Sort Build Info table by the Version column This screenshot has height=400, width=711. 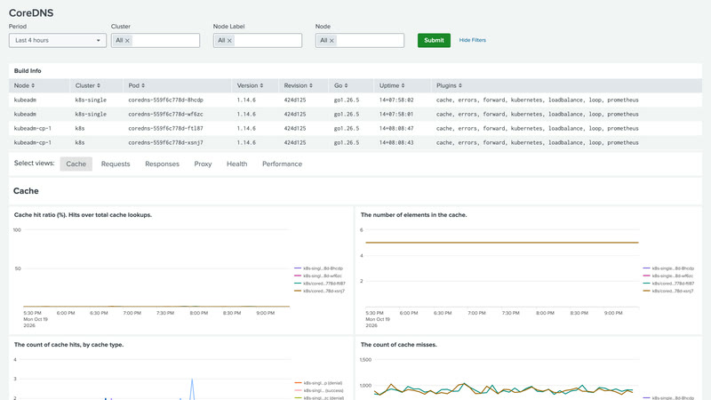click(x=250, y=85)
